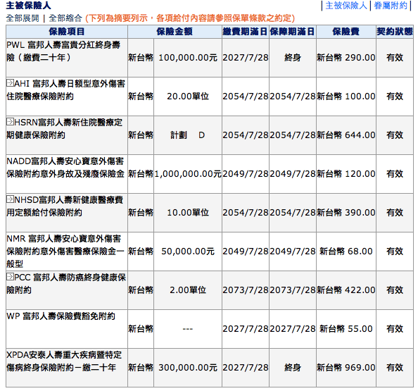The width and height of the screenshot is (418, 391).
Task: Click 終身 coverage end in XPDA row
Action: click(x=293, y=368)
